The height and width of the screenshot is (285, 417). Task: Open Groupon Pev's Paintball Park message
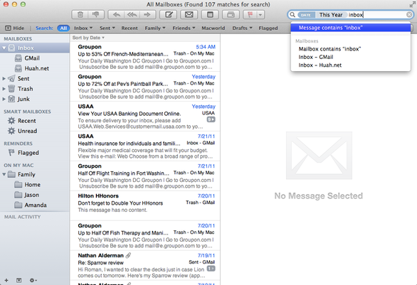click(145, 87)
